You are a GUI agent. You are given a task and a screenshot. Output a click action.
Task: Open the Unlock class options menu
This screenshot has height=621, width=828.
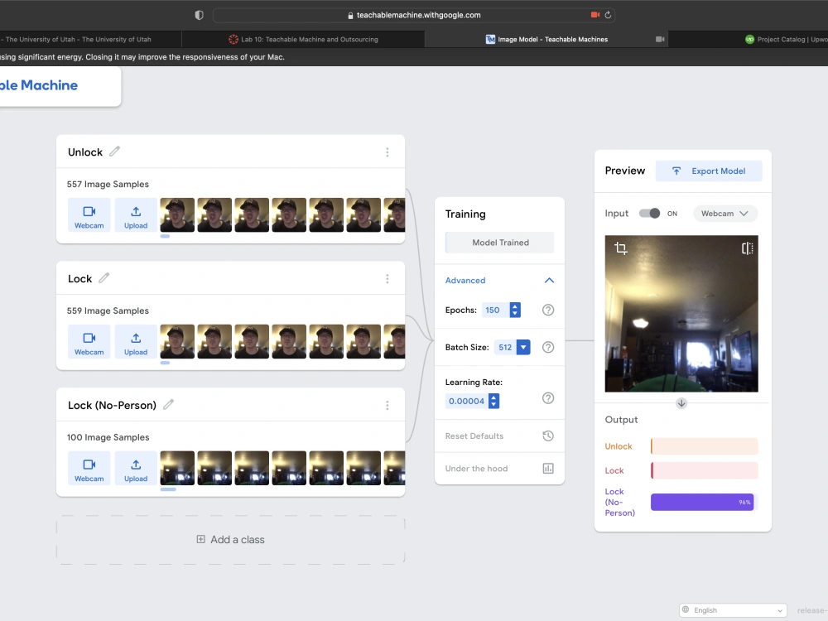(x=387, y=152)
